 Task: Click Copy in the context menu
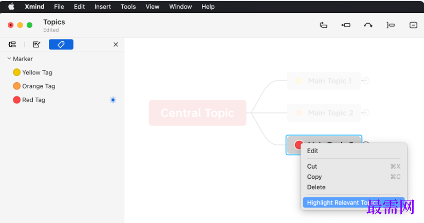(315, 177)
